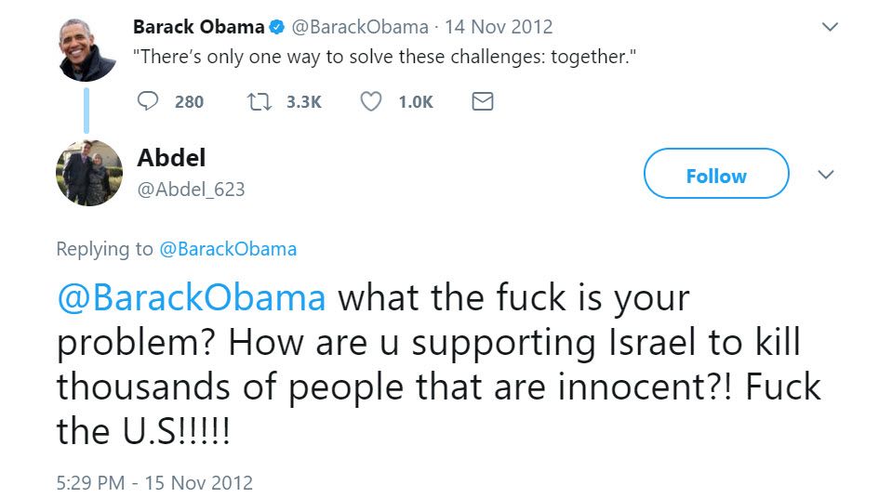
Task: Click the Abdel display name
Action: (x=171, y=157)
